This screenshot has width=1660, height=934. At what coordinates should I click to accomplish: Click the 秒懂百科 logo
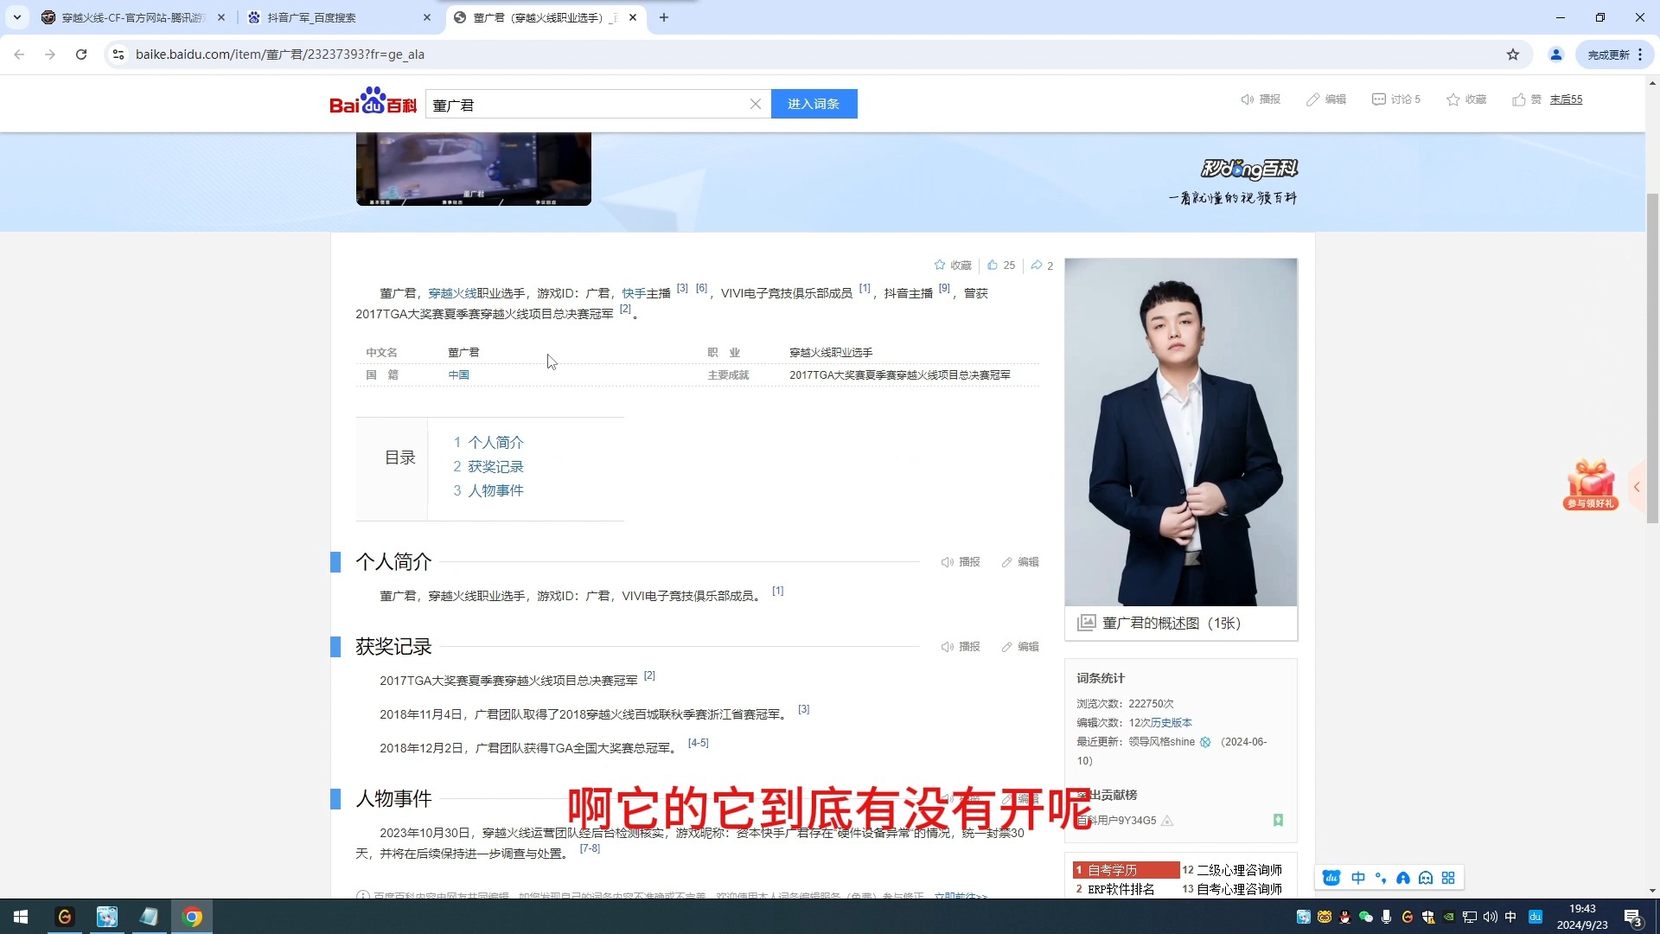pyautogui.click(x=1249, y=169)
